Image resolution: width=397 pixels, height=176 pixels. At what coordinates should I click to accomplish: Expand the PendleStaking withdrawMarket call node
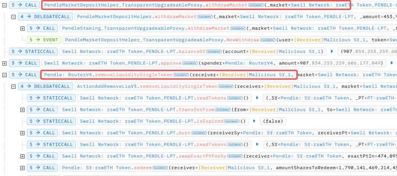coord(22,28)
